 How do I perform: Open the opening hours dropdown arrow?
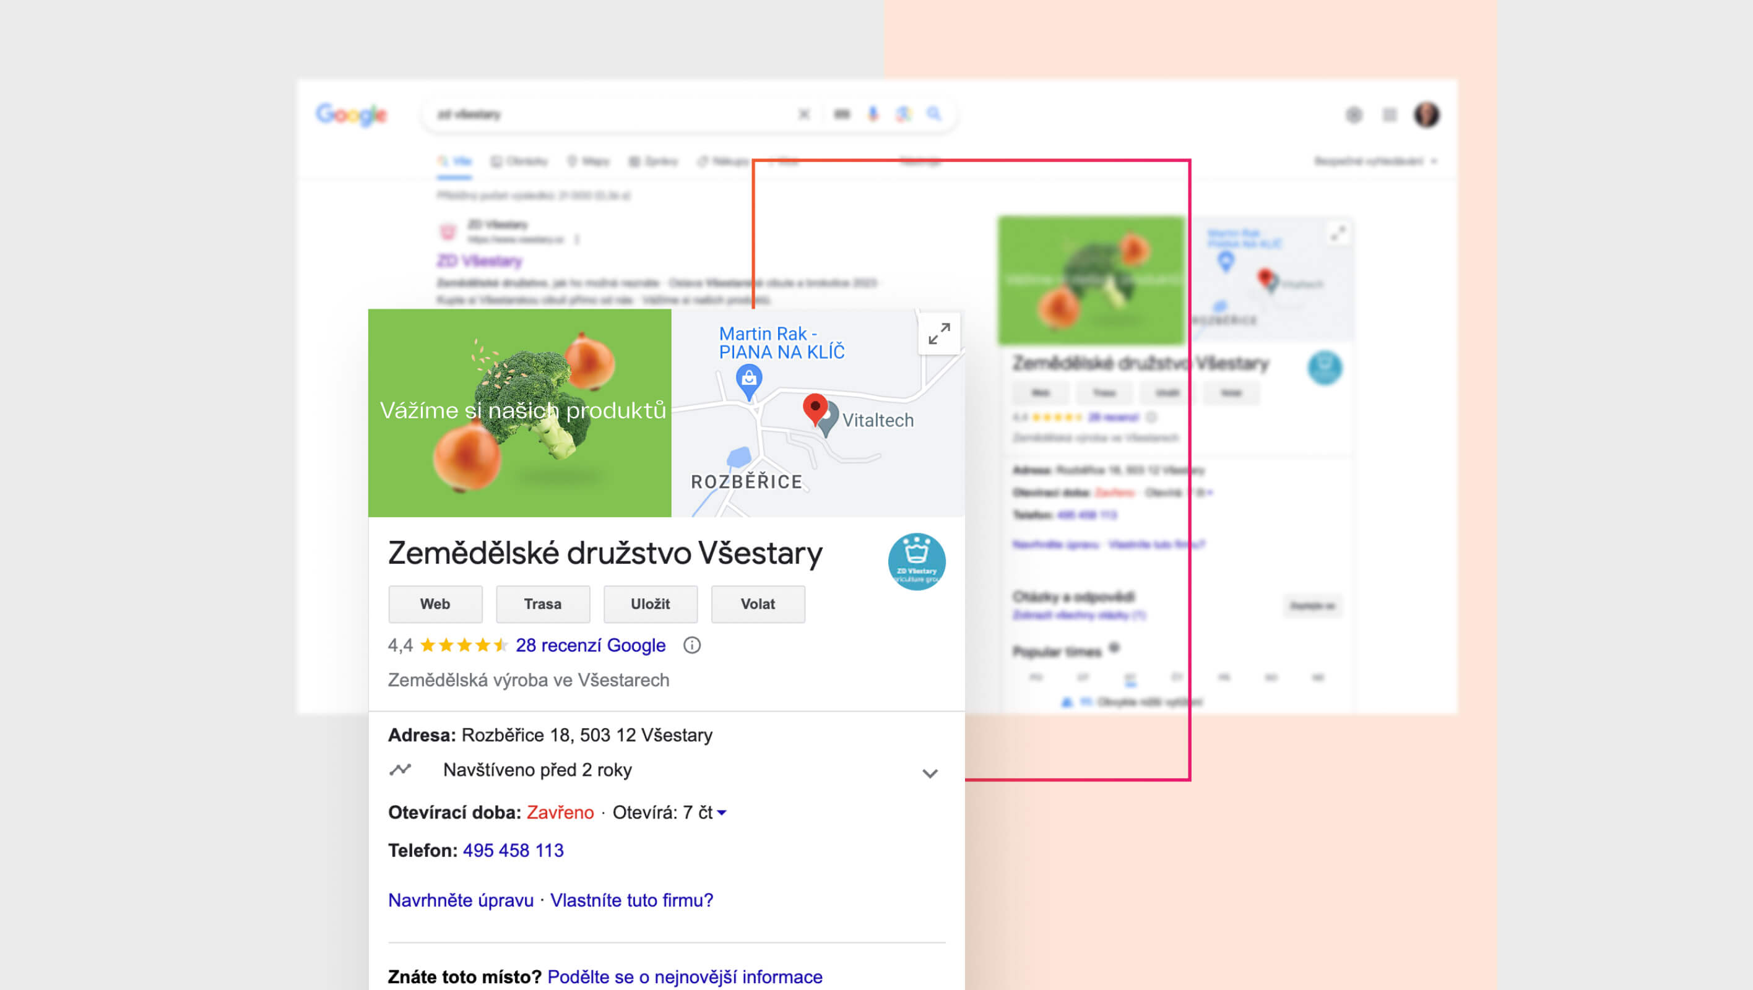pyautogui.click(x=722, y=812)
